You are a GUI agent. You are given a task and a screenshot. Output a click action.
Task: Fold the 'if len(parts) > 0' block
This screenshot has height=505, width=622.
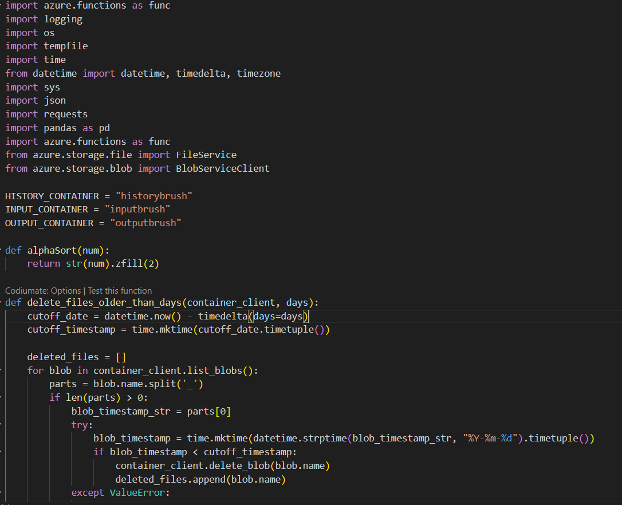click(1, 397)
